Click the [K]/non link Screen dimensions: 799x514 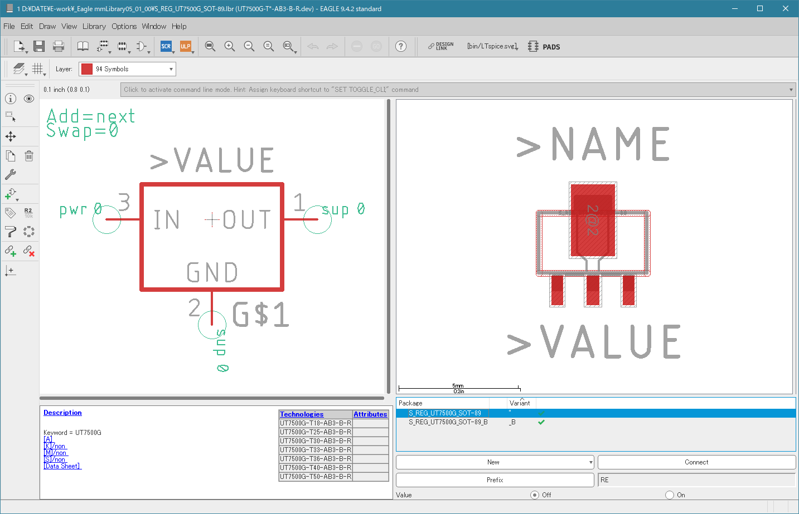pyautogui.click(x=55, y=446)
